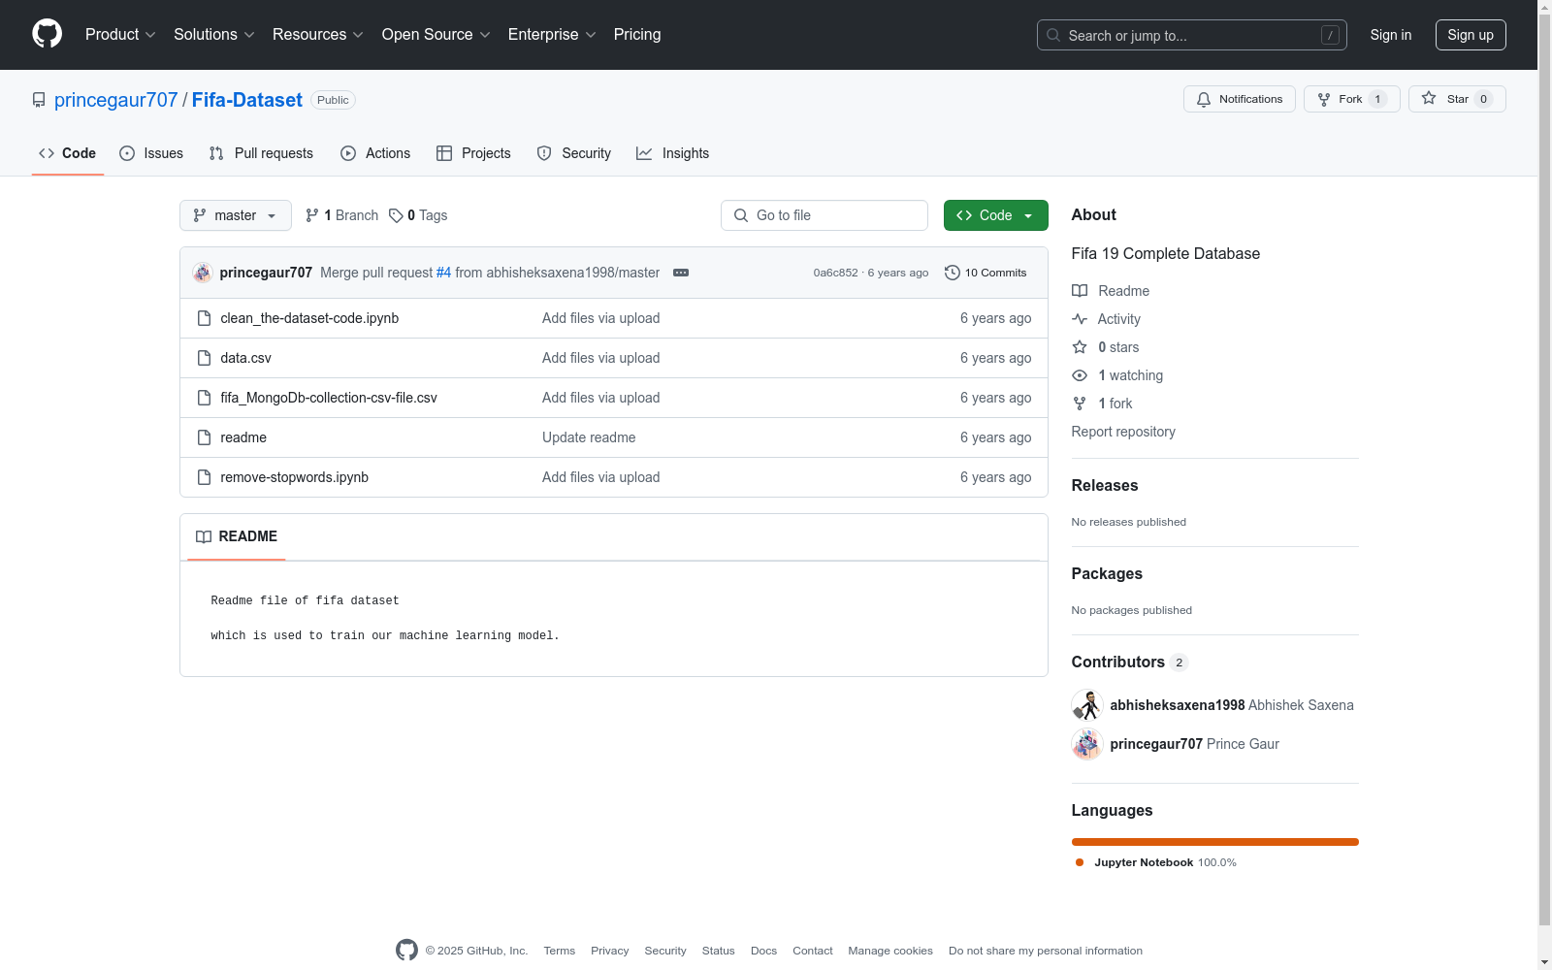Click file icon beside fifa_MongoDb-collection-csv-file.csv

click(x=204, y=398)
